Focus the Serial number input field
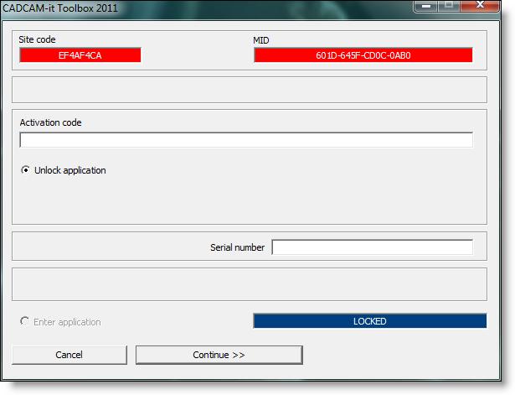Viewport: 515px width, 395px height. click(x=373, y=247)
